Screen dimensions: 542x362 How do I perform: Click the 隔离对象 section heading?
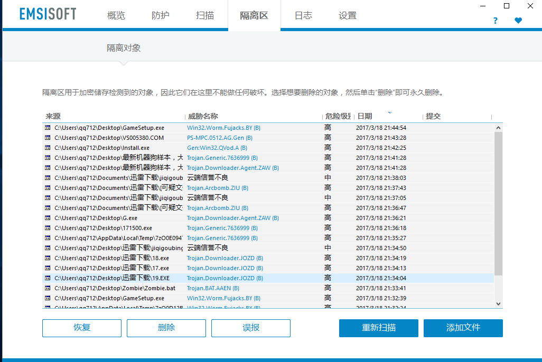[x=124, y=48]
